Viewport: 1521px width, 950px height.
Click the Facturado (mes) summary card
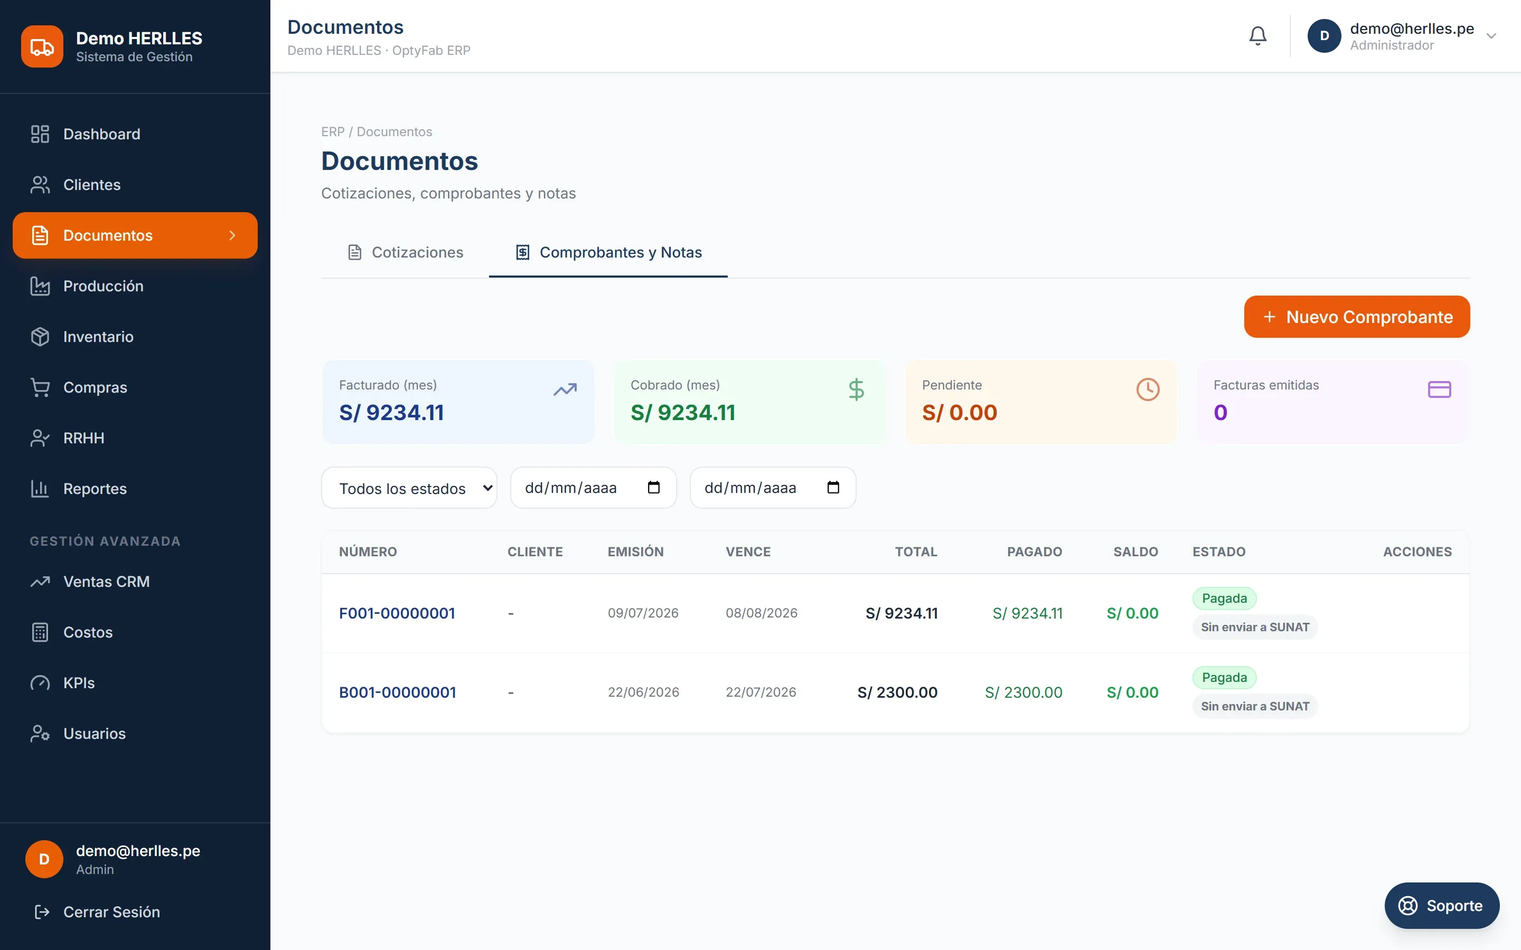(x=458, y=402)
